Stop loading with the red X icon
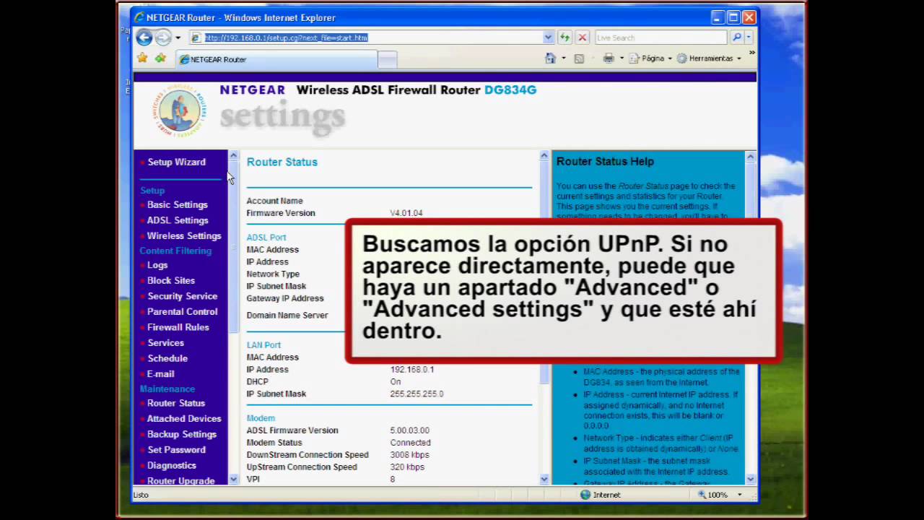The height and width of the screenshot is (520, 924). 583,38
